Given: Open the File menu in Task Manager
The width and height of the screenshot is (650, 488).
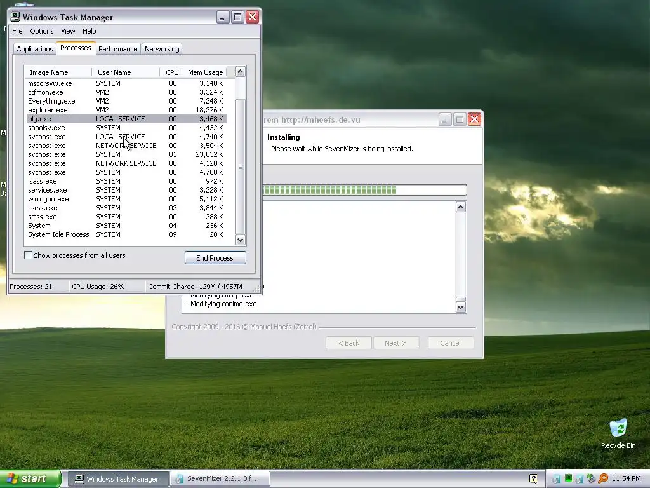Looking at the screenshot, I should pyautogui.click(x=17, y=31).
